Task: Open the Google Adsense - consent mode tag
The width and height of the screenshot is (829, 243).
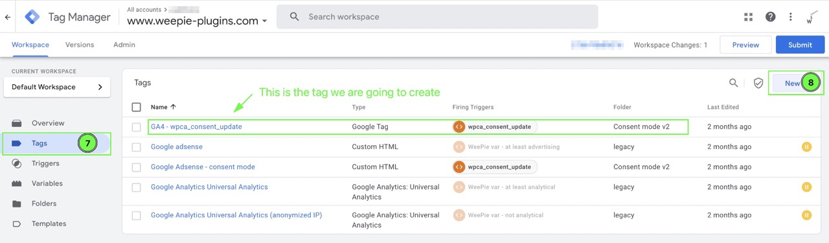Action: pos(203,167)
